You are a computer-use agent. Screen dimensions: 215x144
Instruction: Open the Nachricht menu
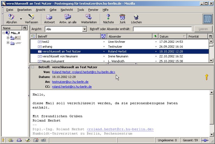click(67, 10)
